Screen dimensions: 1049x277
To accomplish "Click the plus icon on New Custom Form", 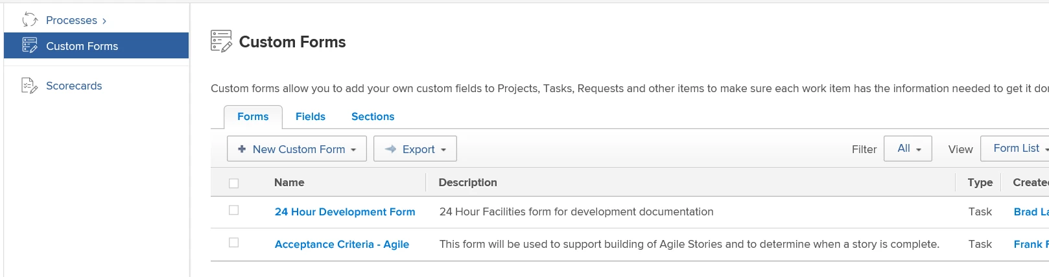I will [242, 149].
